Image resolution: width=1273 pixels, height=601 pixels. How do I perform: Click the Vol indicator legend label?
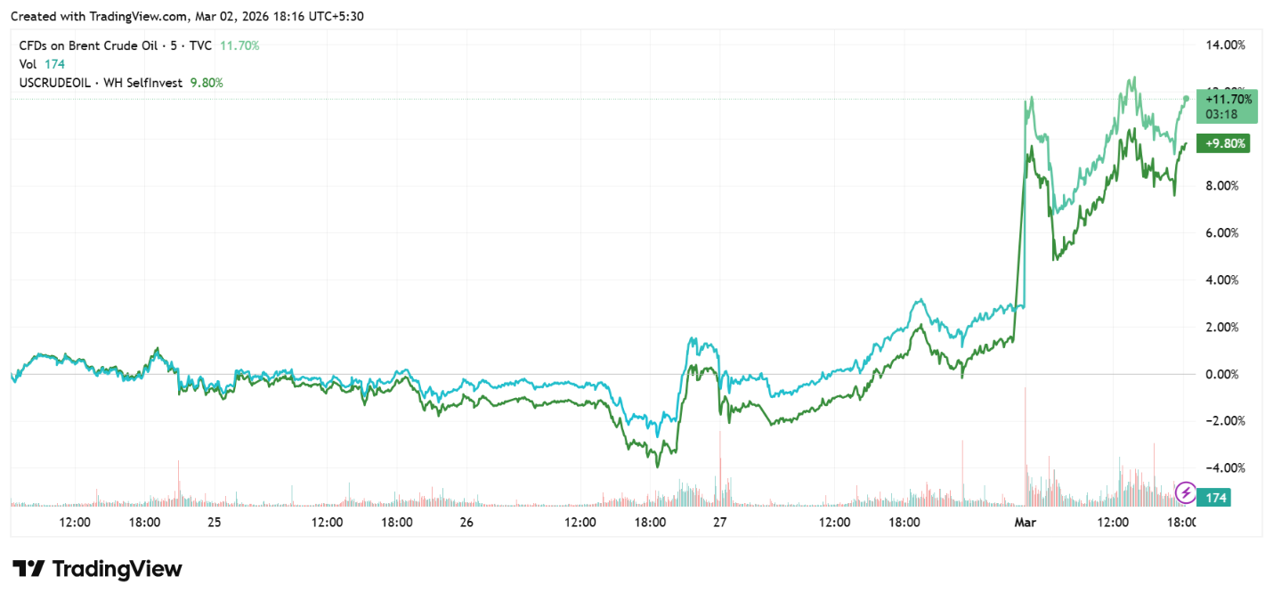pos(28,64)
